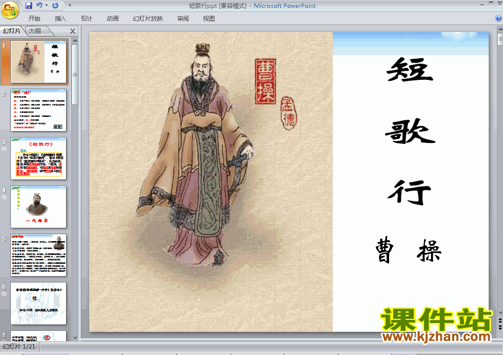The width and height of the screenshot is (503, 355).
Task: Click Next Slide double-arrow button
Action: click(x=500, y=327)
